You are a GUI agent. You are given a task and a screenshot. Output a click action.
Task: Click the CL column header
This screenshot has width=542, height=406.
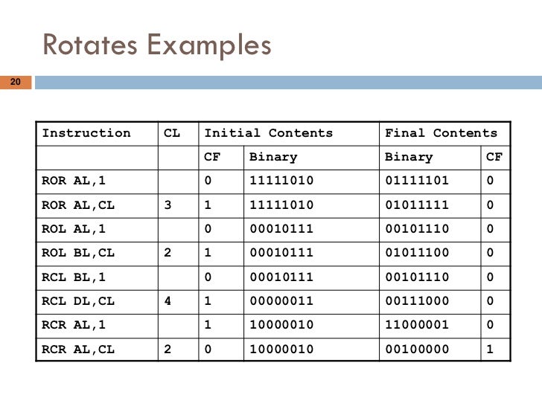179,134
